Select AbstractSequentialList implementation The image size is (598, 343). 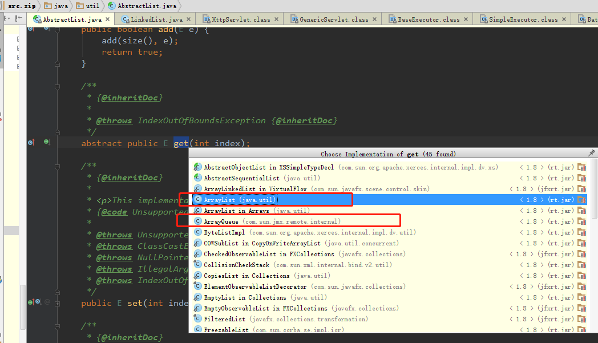(x=389, y=178)
